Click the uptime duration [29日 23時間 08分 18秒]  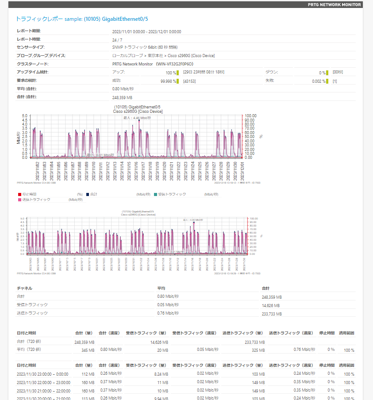204,72
